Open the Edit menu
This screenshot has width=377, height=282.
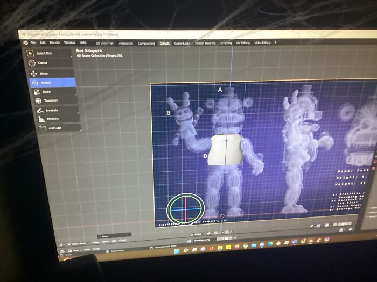tap(43, 42)
